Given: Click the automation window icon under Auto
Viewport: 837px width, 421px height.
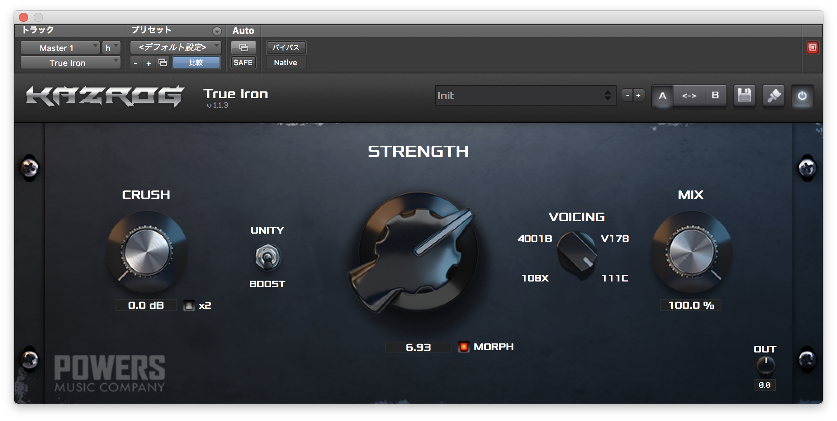Looking at the screenshot, I should (243, 47).
